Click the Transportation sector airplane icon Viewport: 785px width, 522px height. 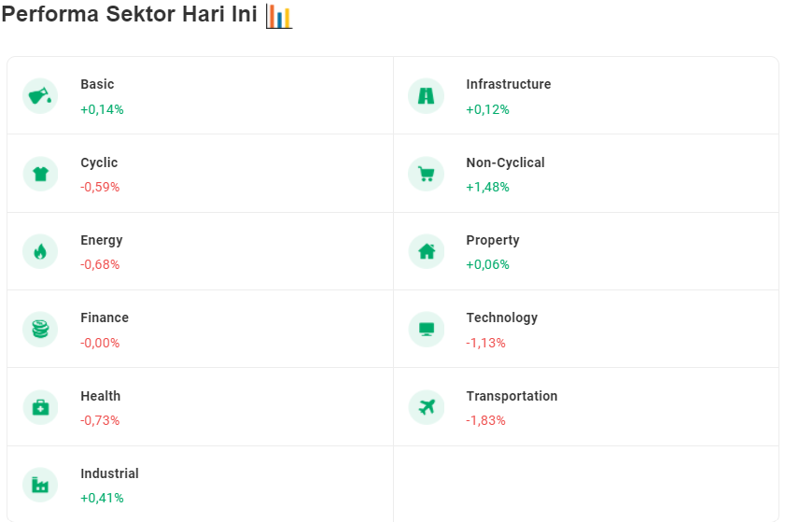click(x=426, y=407)
